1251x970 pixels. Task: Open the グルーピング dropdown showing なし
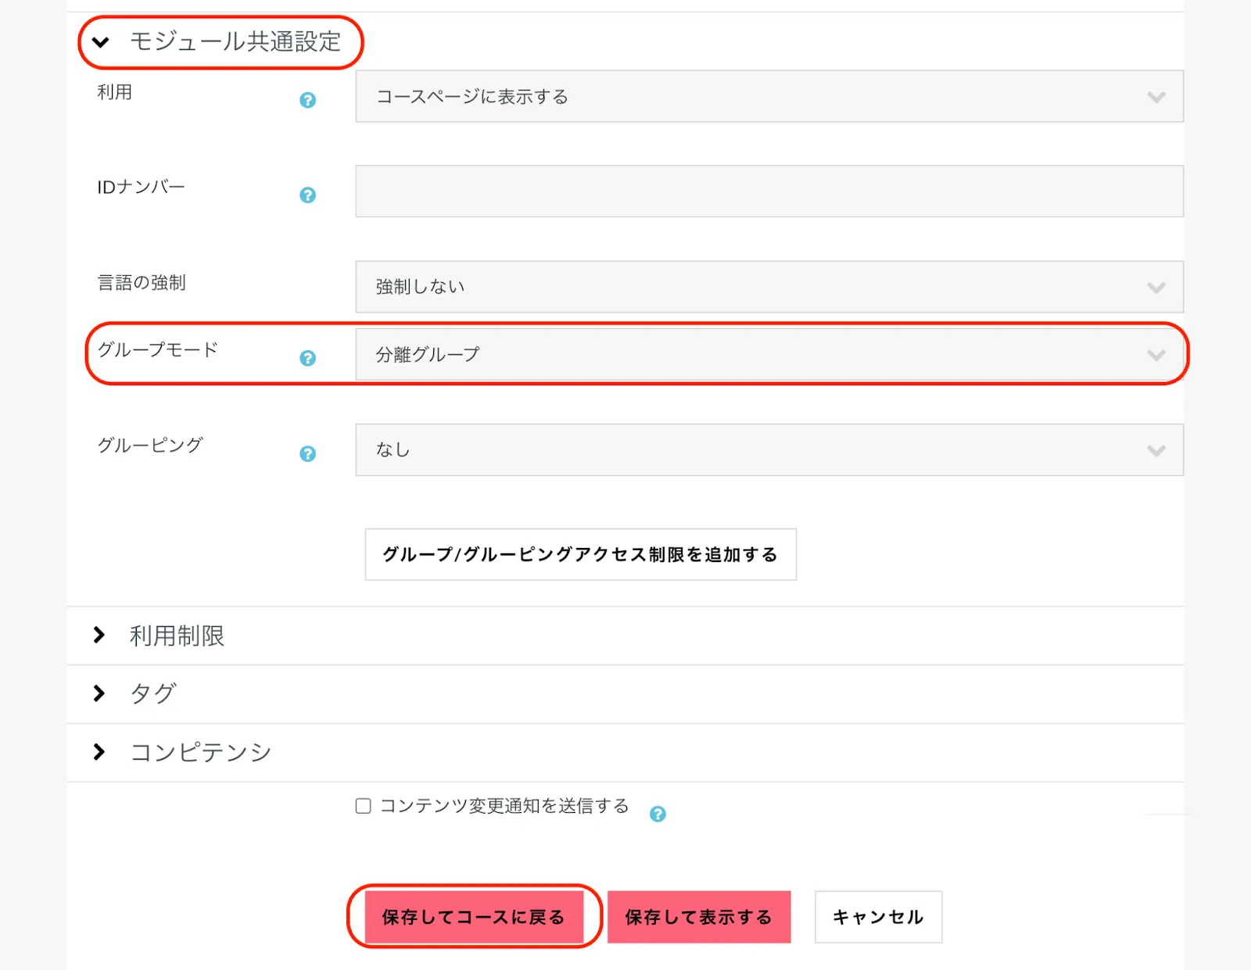[x=769, y=450]
